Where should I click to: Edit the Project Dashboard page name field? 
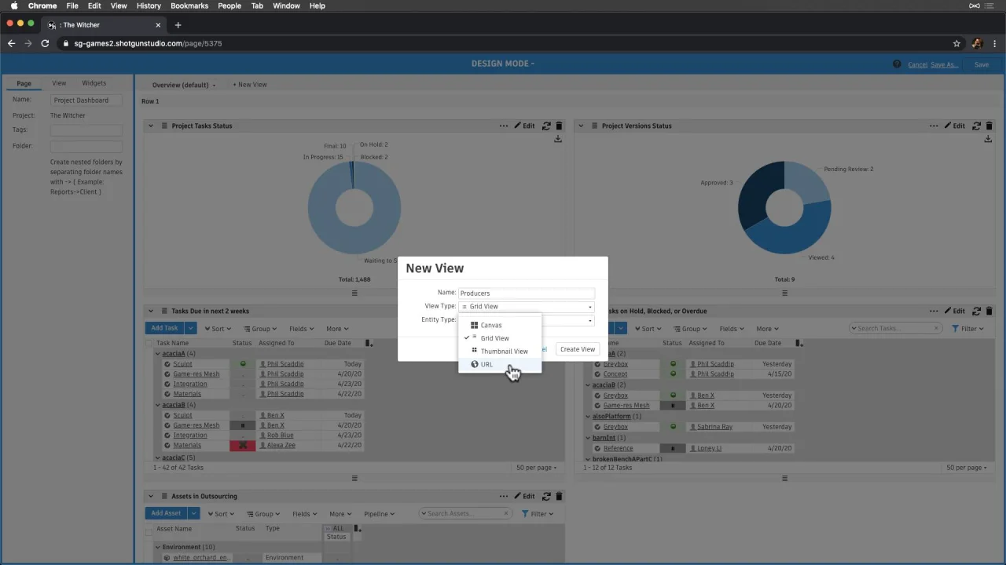click(x=86, y=100)
